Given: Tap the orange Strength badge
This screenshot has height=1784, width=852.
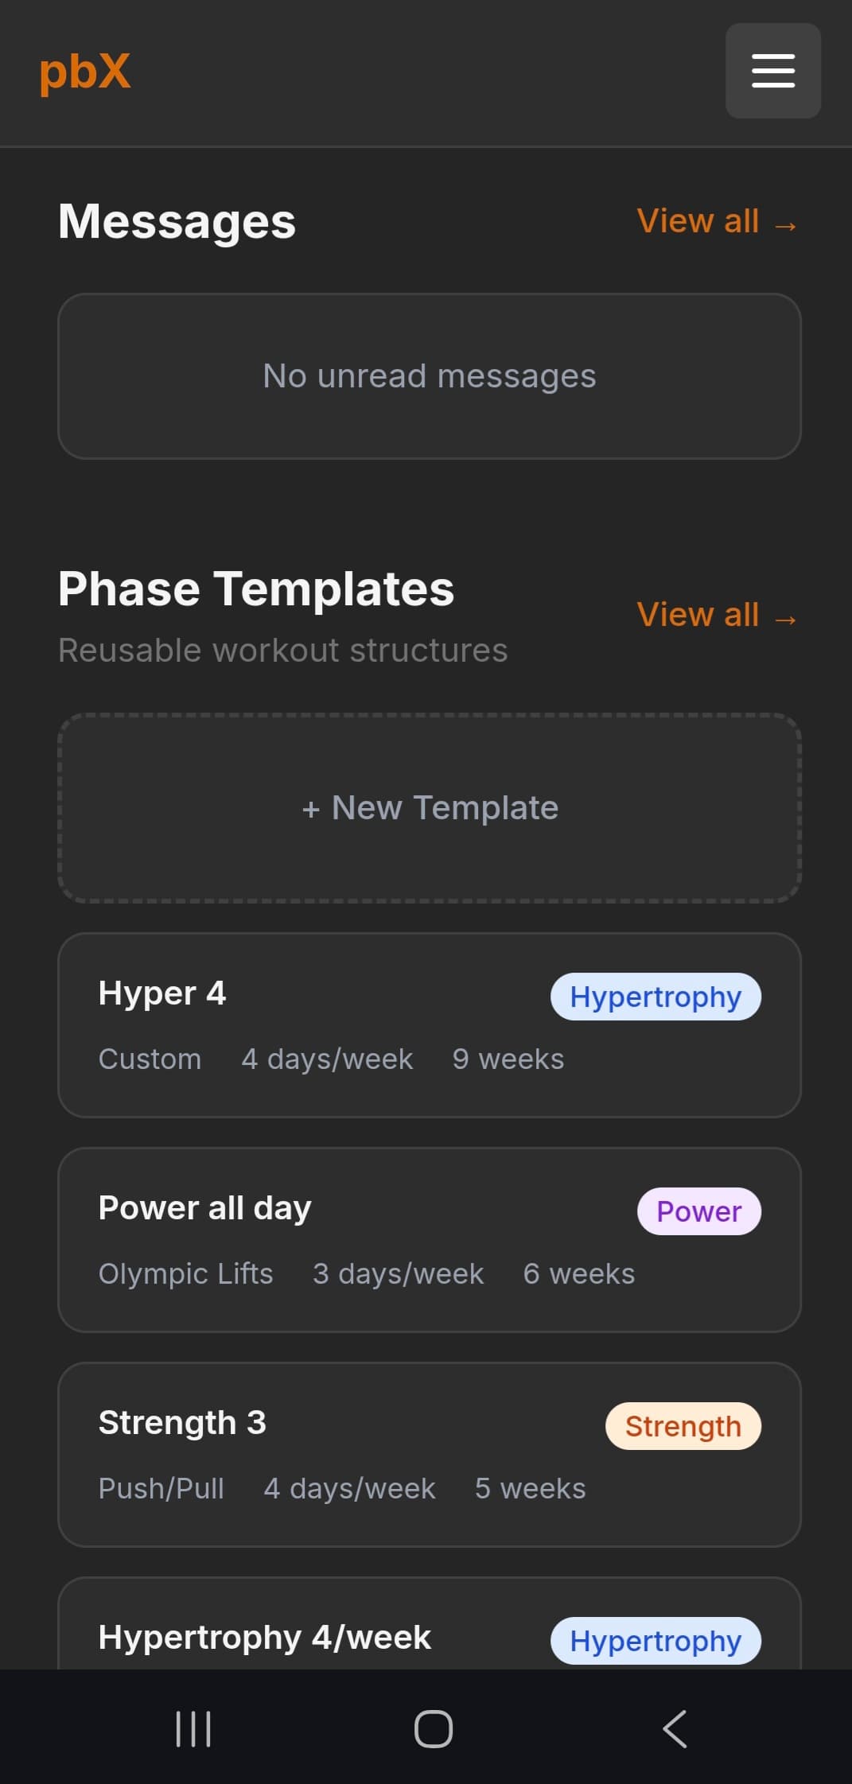Looking at the screenshot, I should 683,1426.
